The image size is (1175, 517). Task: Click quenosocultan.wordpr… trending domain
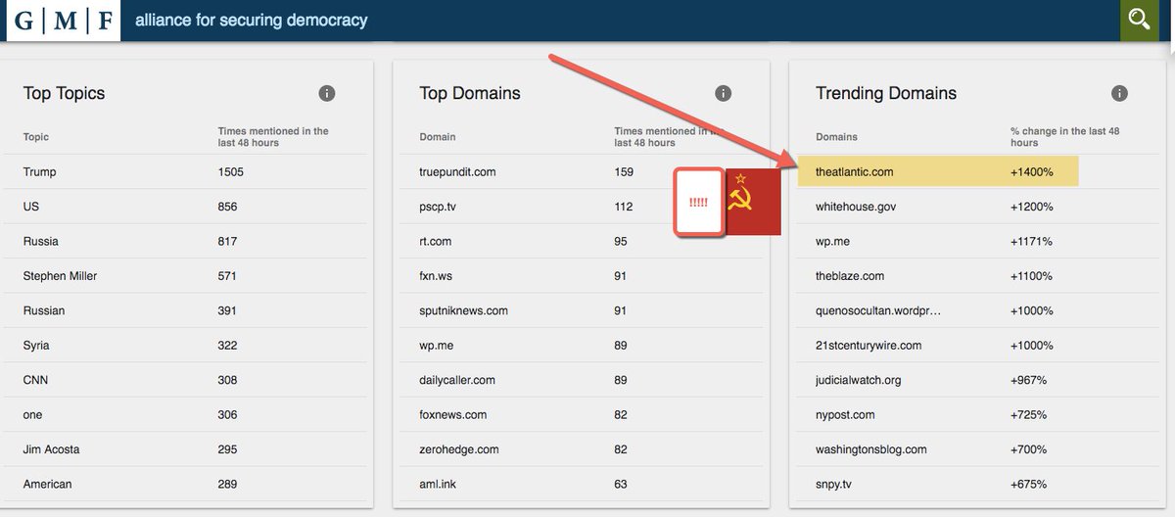pos(879,310)
